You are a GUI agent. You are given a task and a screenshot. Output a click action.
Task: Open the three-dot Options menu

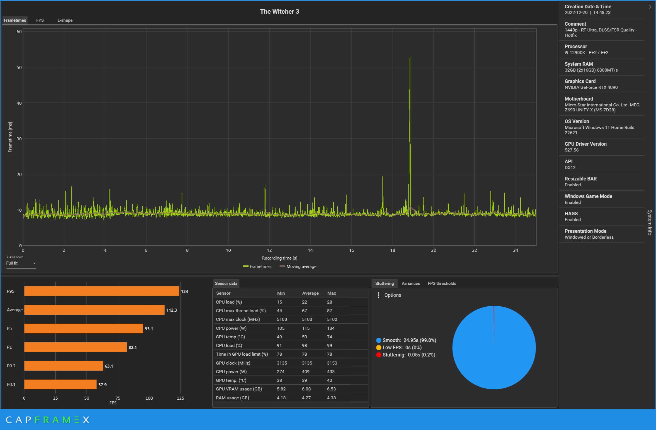click(x=378, y=295)
